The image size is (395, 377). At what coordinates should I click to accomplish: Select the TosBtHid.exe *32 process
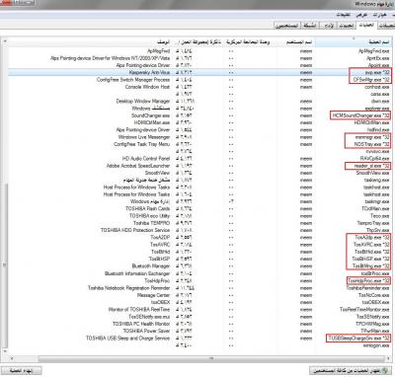(x=372, y=252)
